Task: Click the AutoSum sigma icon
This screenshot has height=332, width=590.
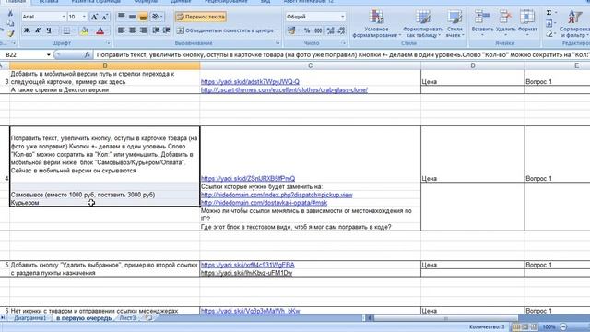Action: point(549,13)
